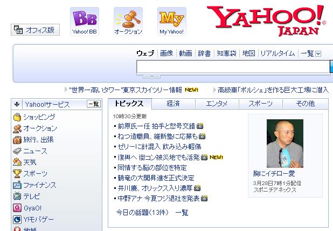The image size is (333, 231).
Task: Click the 一覧 button in Yahoo!サービス header
Action: tap(94, 104)
